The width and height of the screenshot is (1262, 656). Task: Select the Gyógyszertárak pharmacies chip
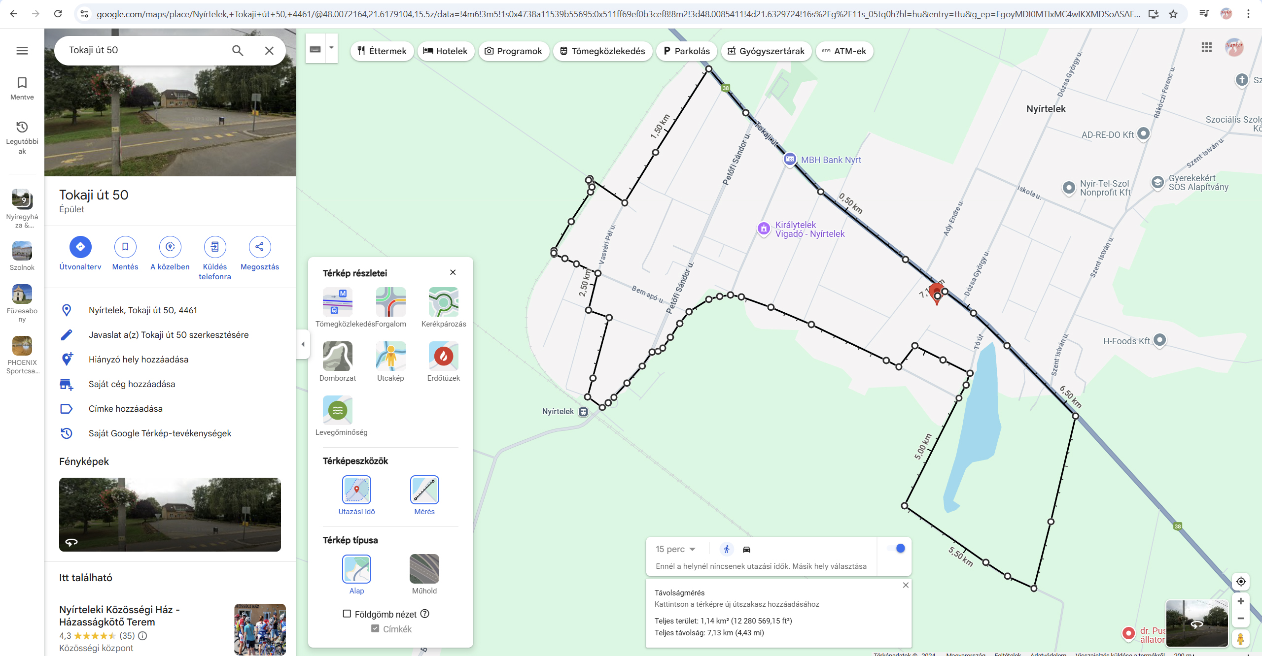pos(766,51)
